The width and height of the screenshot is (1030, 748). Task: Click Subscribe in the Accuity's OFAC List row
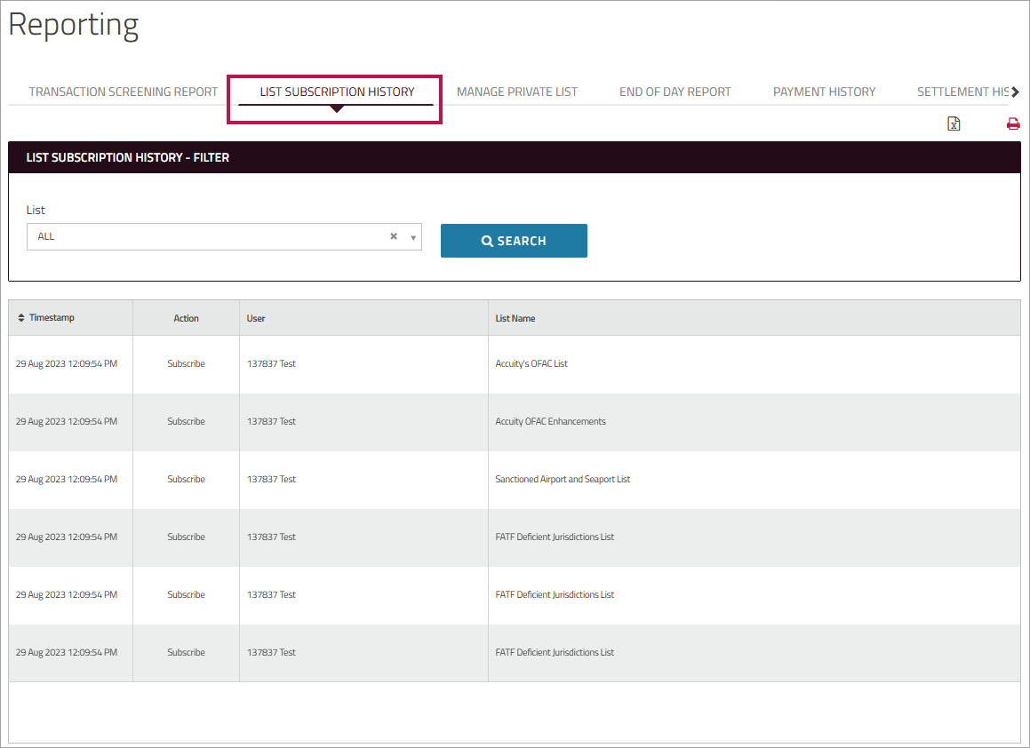click(x=186, y=364)
